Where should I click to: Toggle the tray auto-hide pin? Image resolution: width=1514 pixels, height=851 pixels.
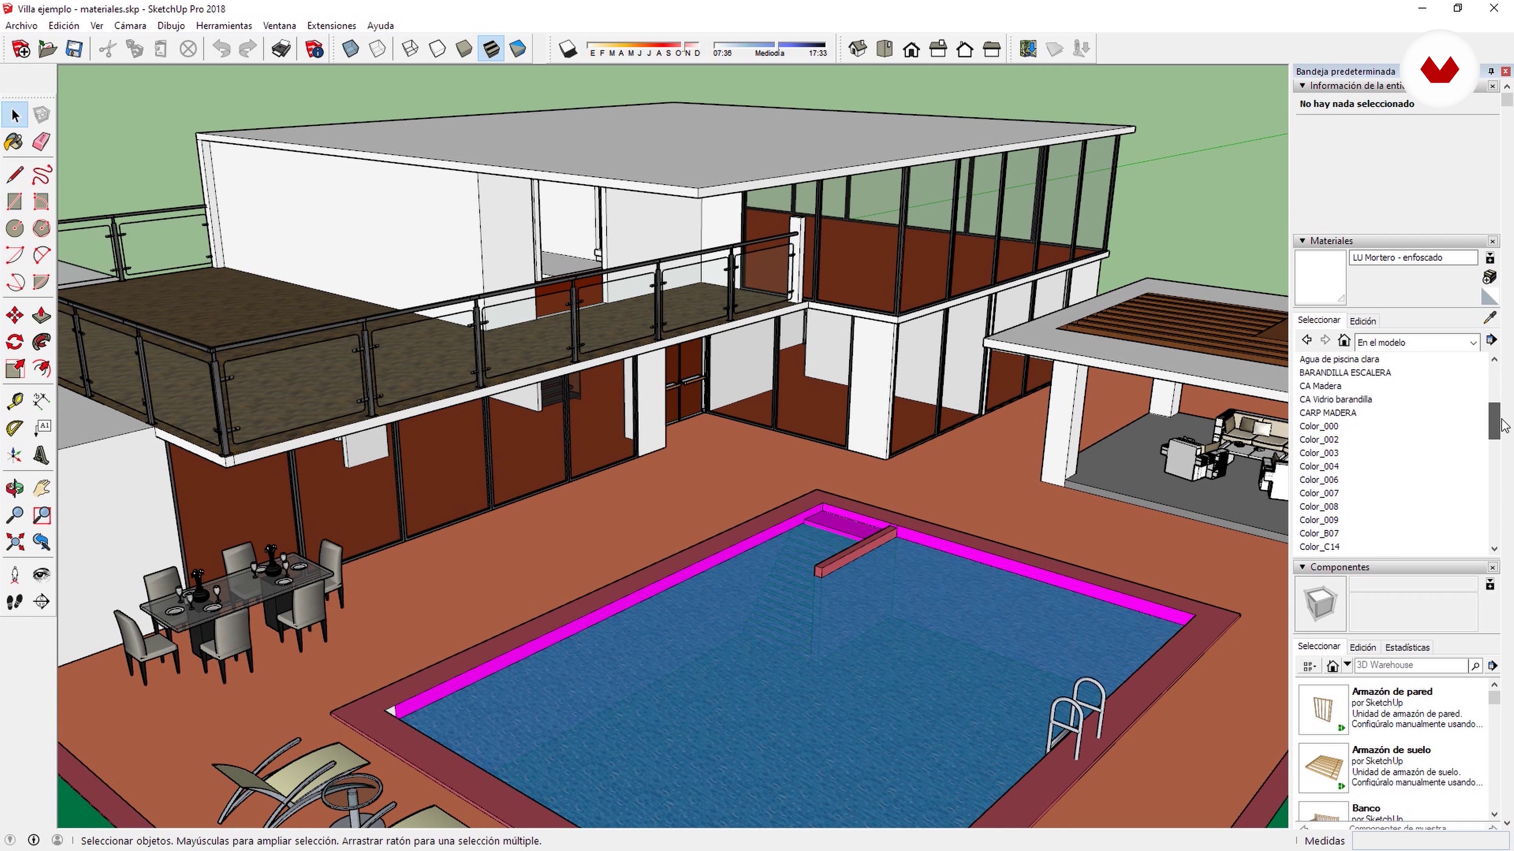click(x=1491, y=71)
